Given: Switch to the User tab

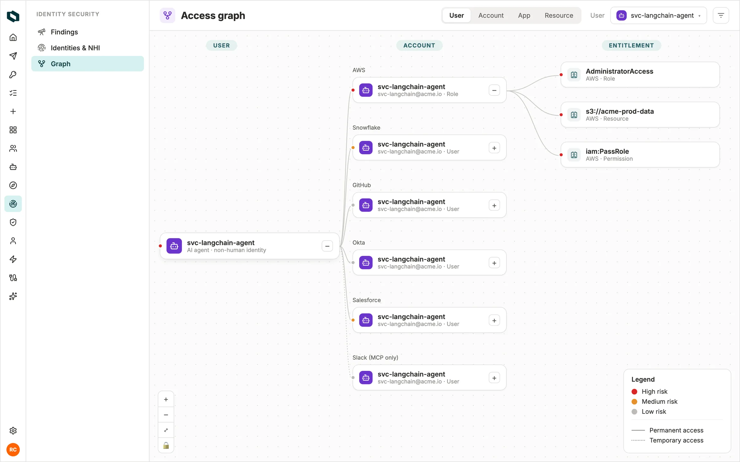Looking at the screenshot, I should (x=456, y=15).
